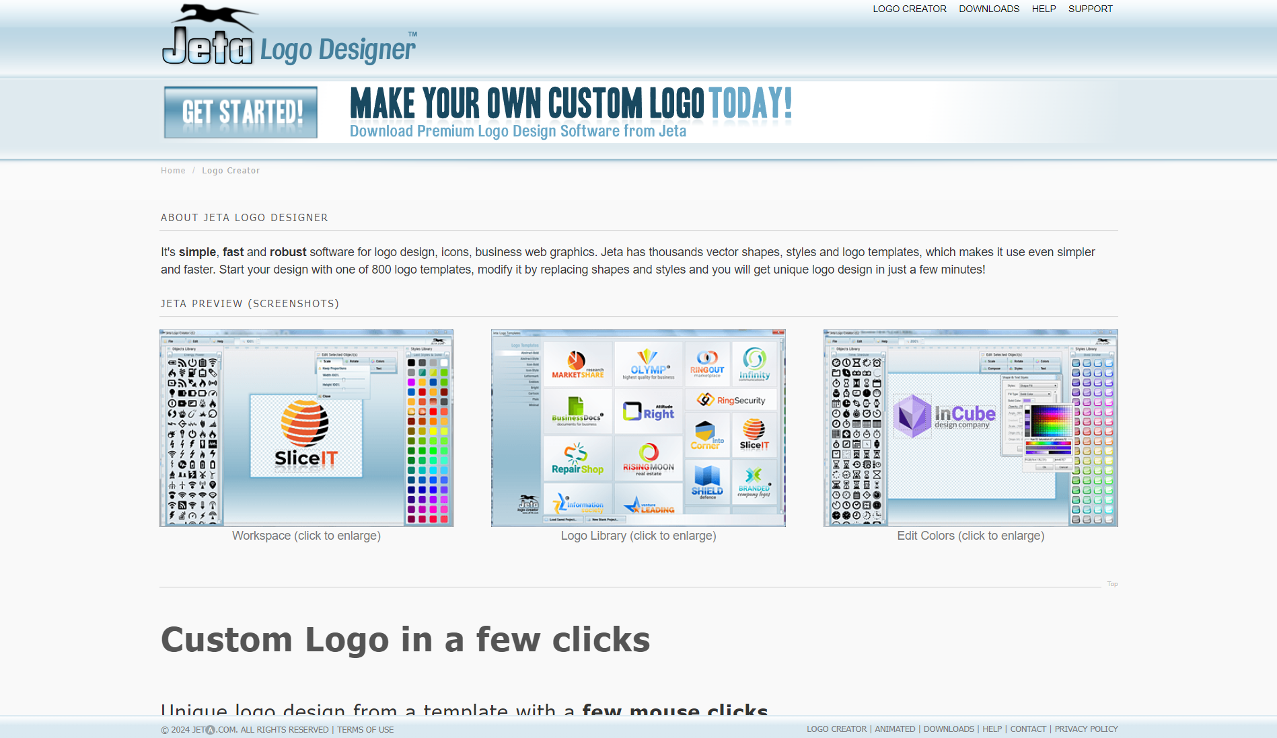Click the bold word 'simple' in the description
The height and width of the screenshot is (738, 1277).
197,252
